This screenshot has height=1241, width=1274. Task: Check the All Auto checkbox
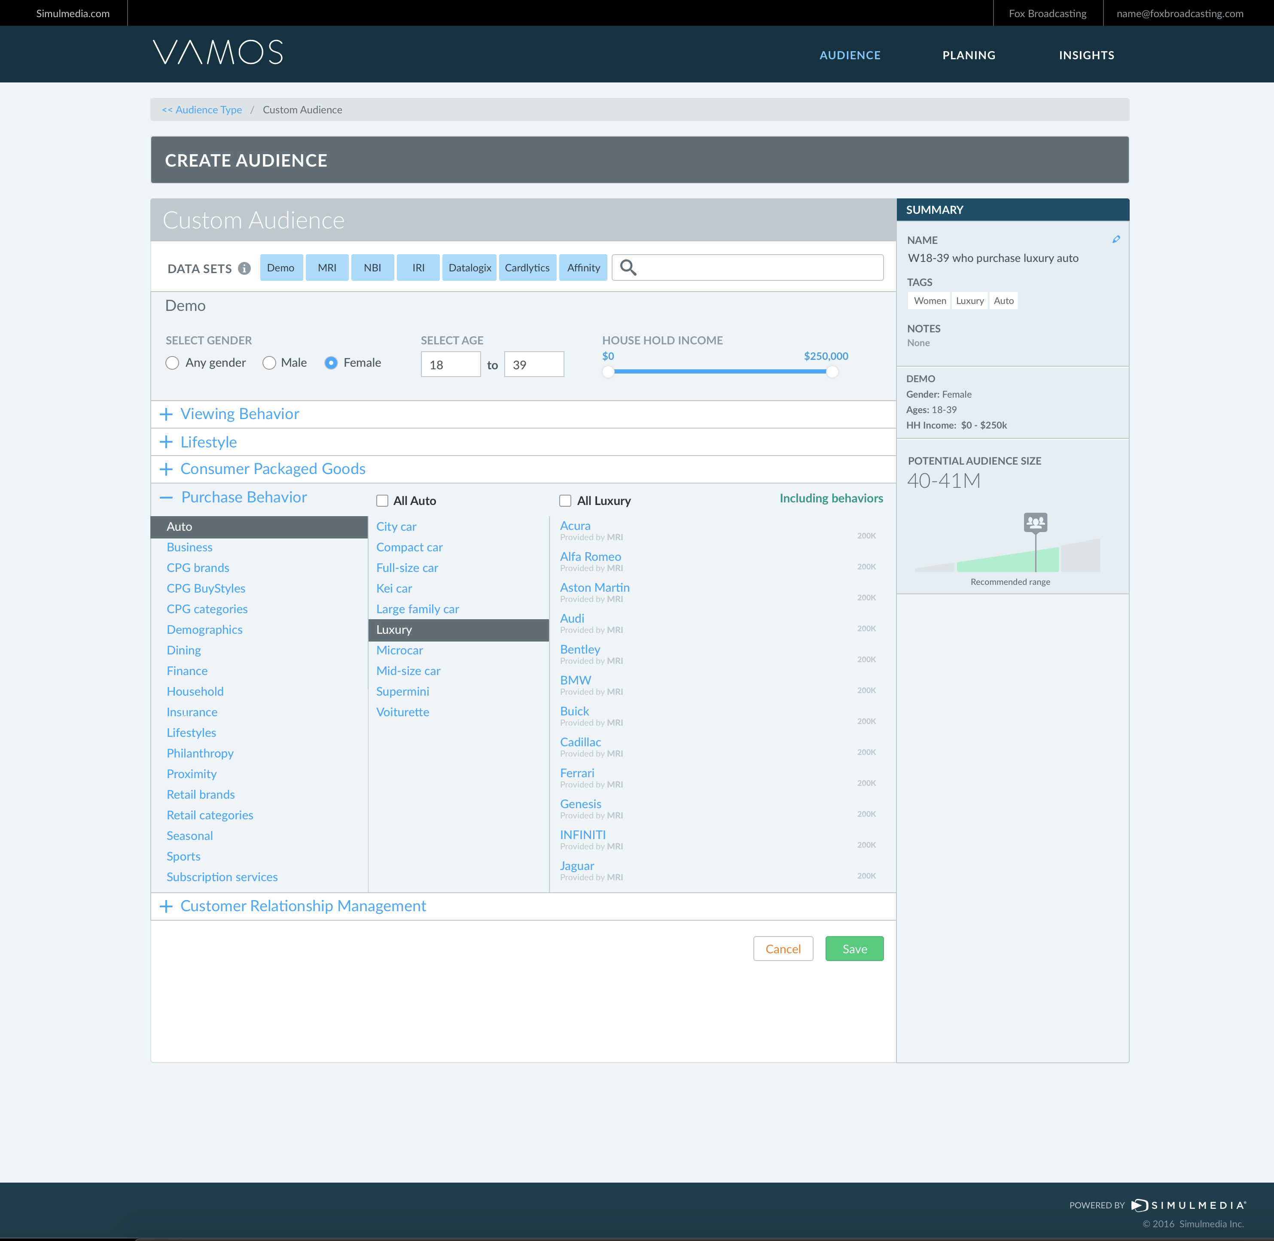point(382,501)
